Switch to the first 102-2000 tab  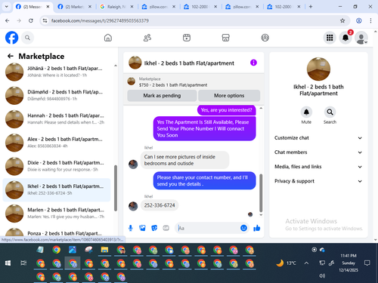pyautogui.click(x=200, y=7)
